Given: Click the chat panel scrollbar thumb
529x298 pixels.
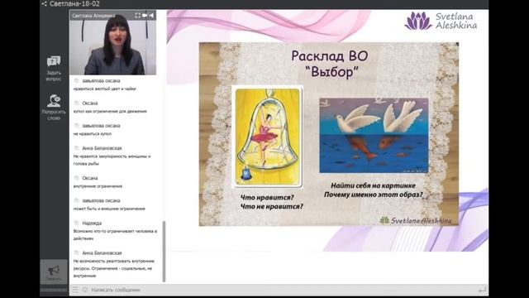Looking at the screenshot, I should pos(164,252).
